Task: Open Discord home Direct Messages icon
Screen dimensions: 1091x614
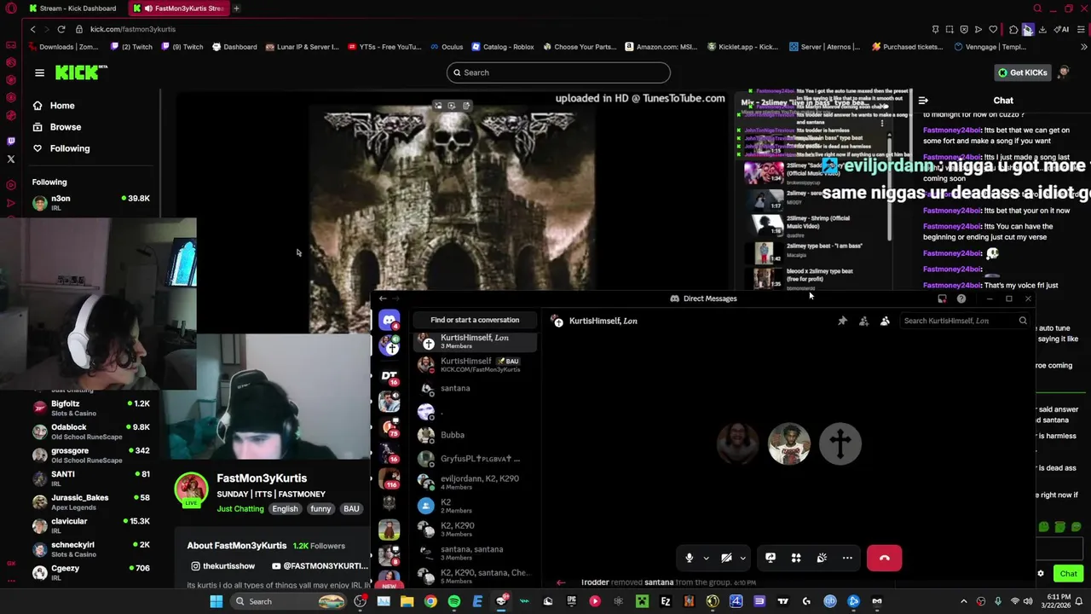Action: tap(390, 320)
